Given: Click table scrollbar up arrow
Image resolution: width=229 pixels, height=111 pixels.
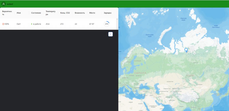Looking at the screenshot, I should [x=117, y=19].
